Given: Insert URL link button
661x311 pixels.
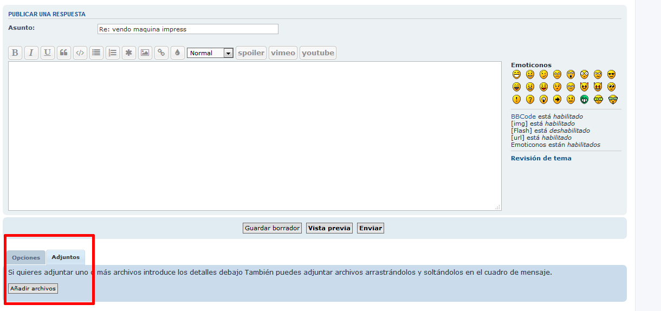Looking at the screenshot, I should point(161,53).
